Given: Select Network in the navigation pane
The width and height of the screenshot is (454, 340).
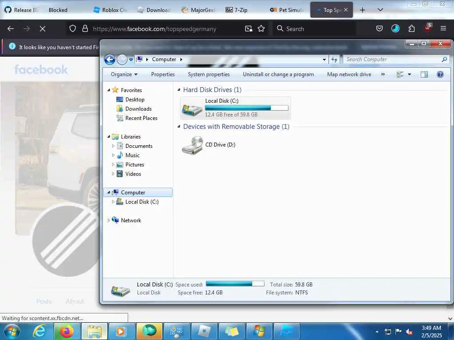Looking at the screenshot, I should tap(131, 220).
